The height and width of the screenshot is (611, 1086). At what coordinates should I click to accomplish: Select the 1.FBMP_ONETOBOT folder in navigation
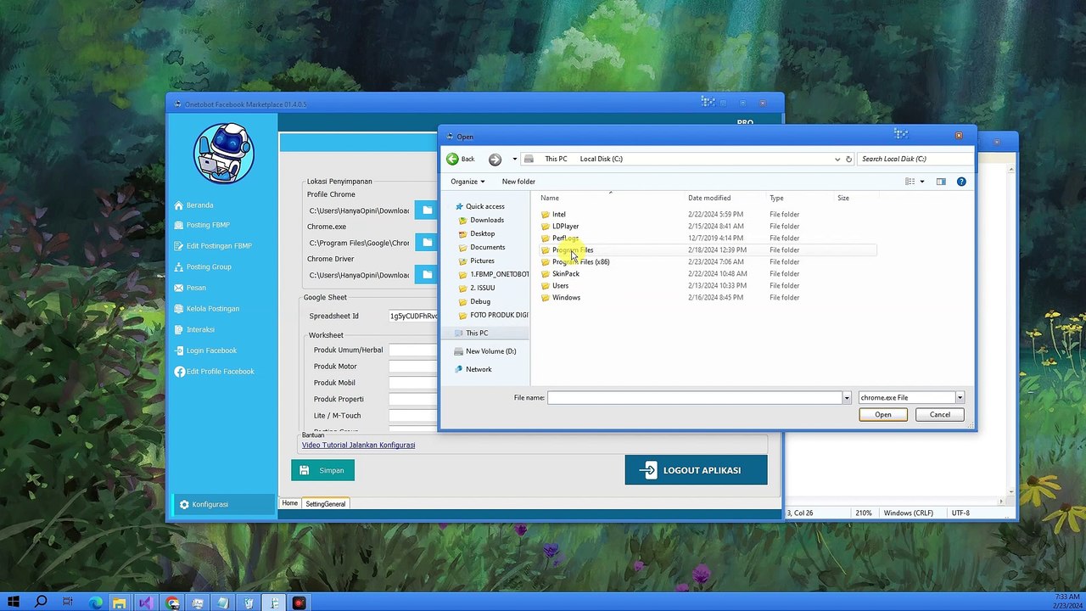[x=493, y=275]
